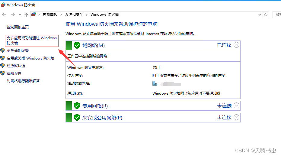Select 控制面板 breadcrumb in address bar
The width and height of the screenshot is (281, 156).
[50, 15]
